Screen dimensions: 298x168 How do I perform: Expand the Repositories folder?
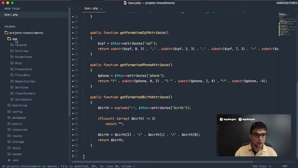[x=25, y=81]
